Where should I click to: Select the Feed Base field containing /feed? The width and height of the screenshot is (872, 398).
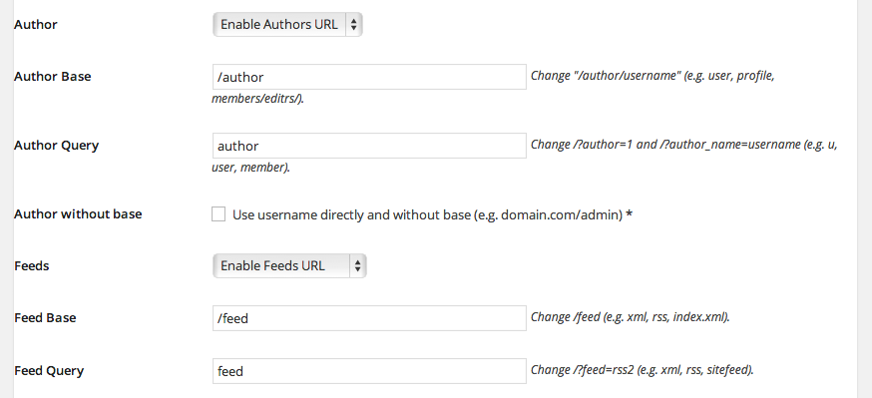tap(369, 318)
